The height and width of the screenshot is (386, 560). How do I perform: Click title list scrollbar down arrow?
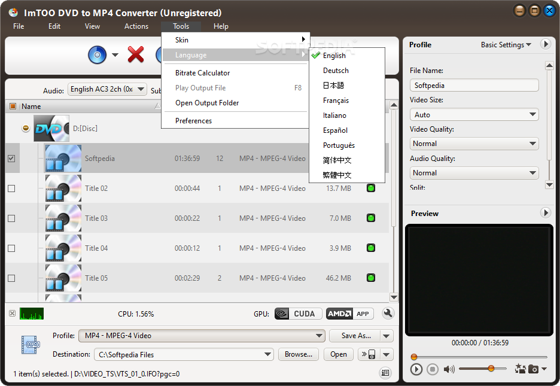(x=394, y=297)
